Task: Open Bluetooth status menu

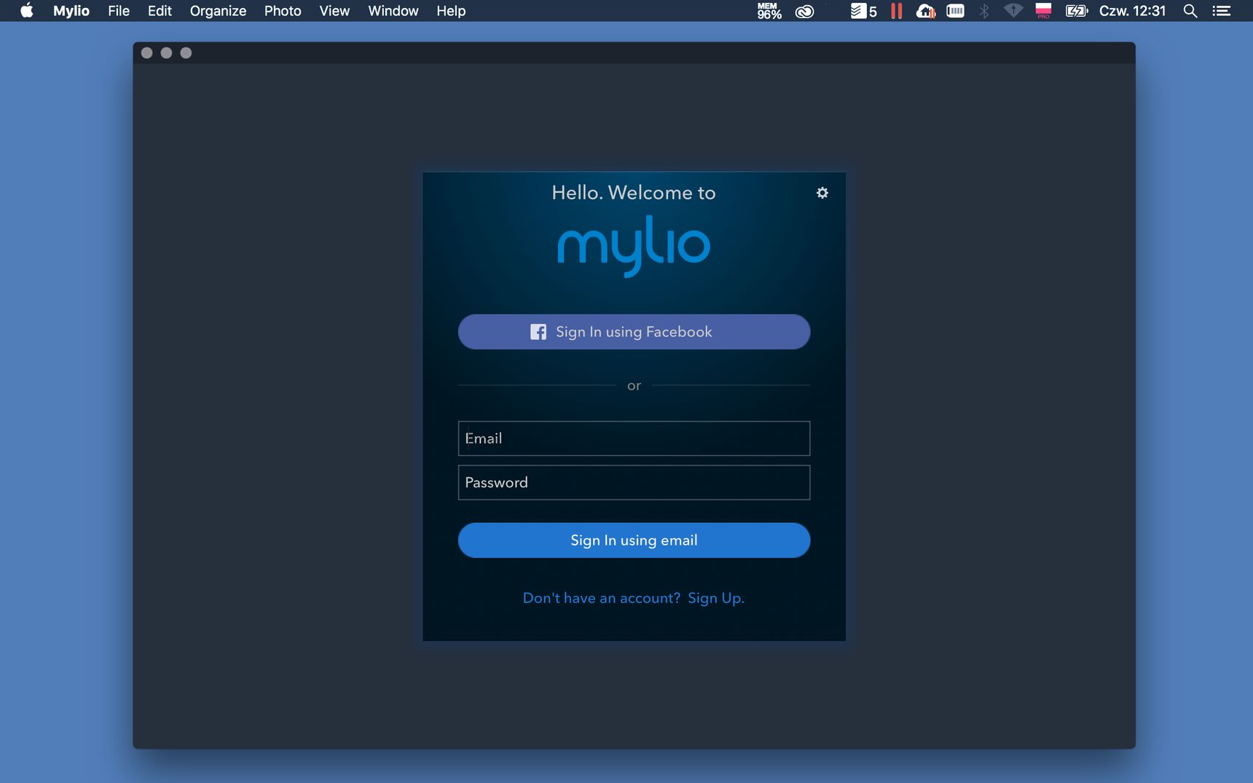Action: [984, 11]
